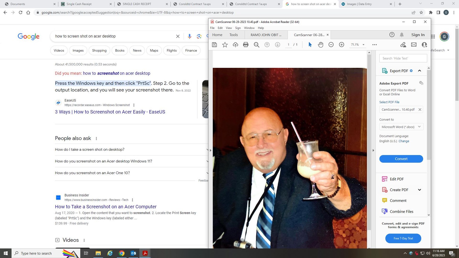Open the EaseUS screenshot guide link
This screenshot has height=258, width=459.
[x=110, y=112]
